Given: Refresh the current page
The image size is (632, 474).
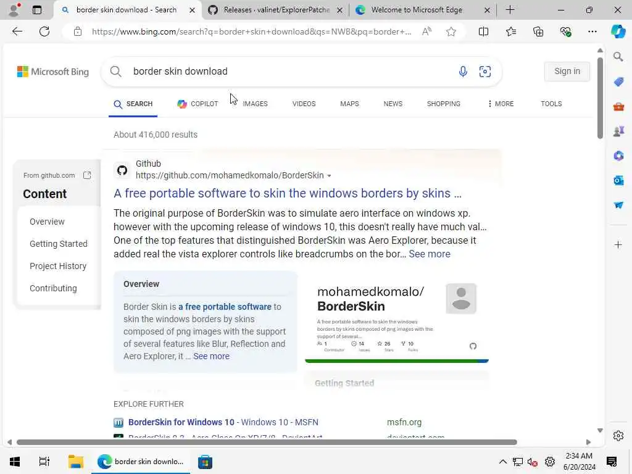Looking at the screenshot, I should coord(44,31).
